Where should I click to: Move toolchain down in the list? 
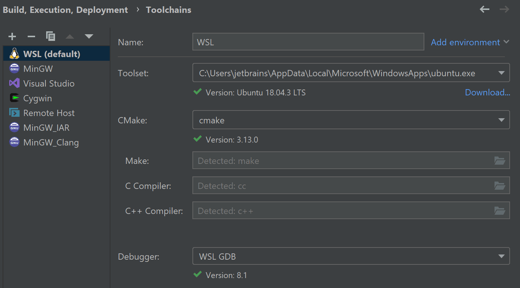pyautogui.click(x=89, y=36)
